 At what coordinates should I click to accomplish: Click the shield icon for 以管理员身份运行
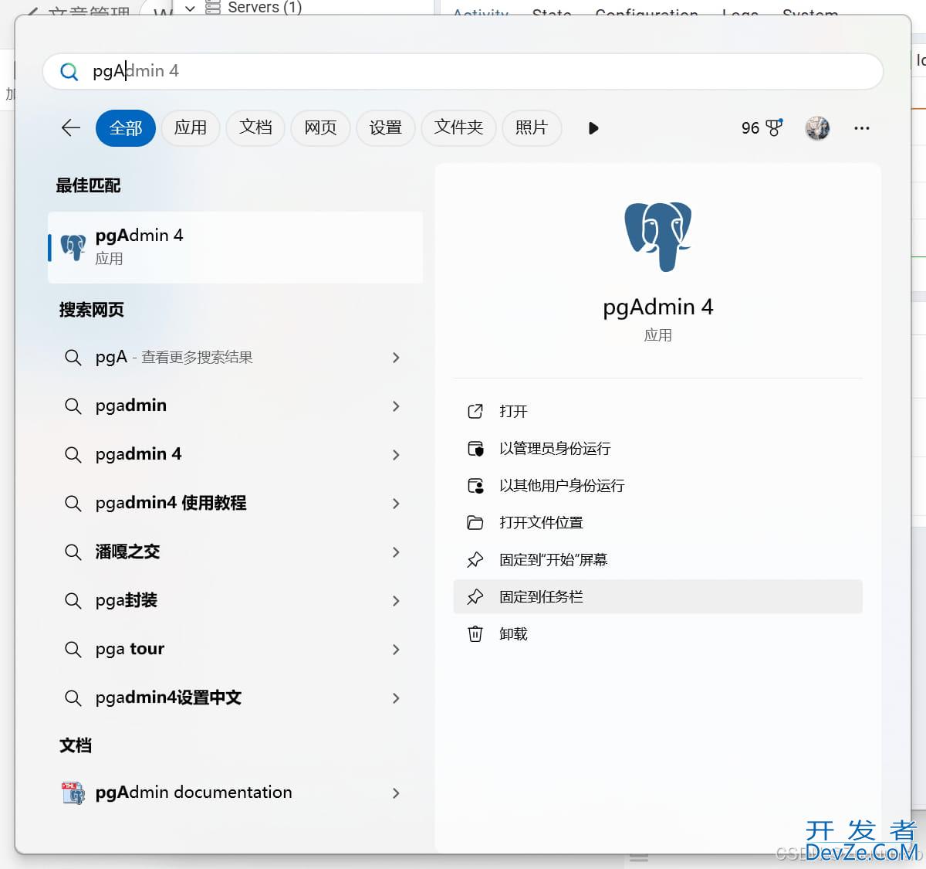pos(475,448)
